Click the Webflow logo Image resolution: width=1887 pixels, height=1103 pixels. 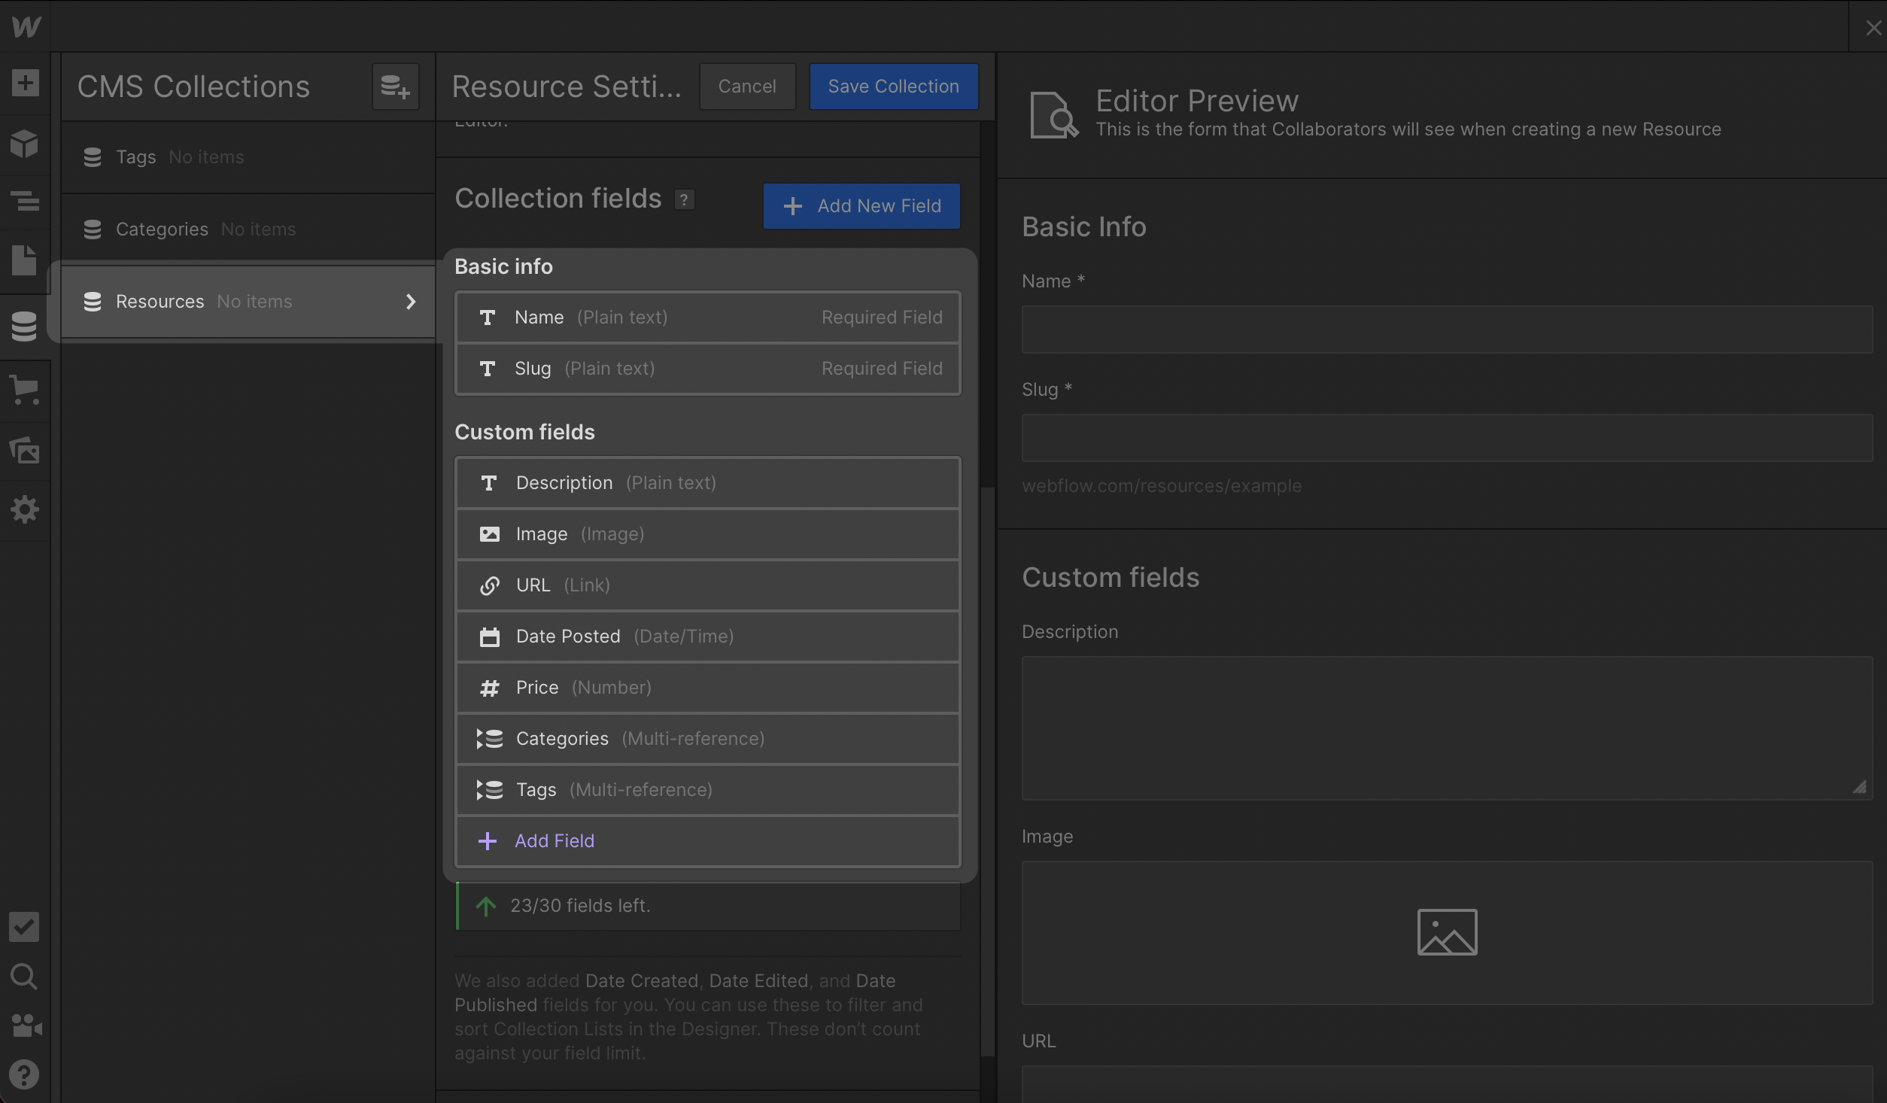click(25, 25)
